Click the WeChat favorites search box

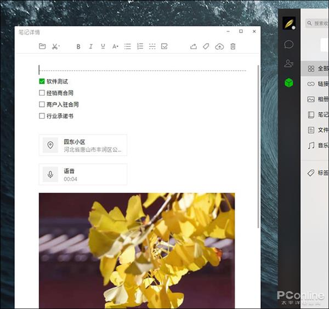pyautogui.click(x=317, y=23)
